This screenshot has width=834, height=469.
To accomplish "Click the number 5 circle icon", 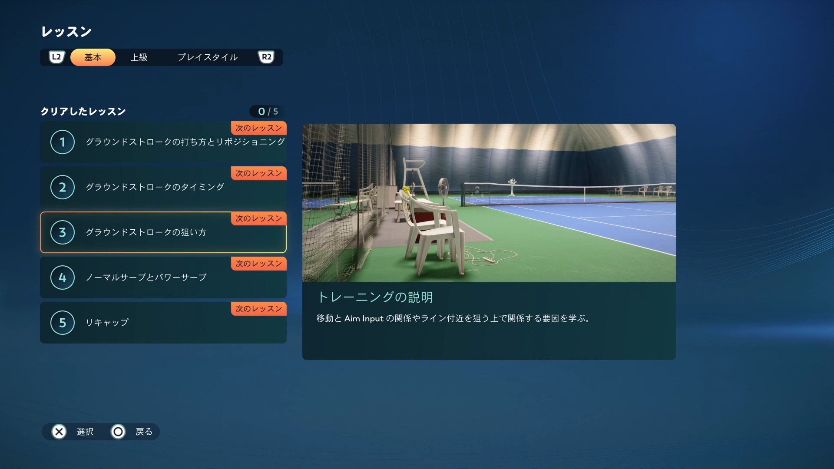I will [x=63, y=323].
